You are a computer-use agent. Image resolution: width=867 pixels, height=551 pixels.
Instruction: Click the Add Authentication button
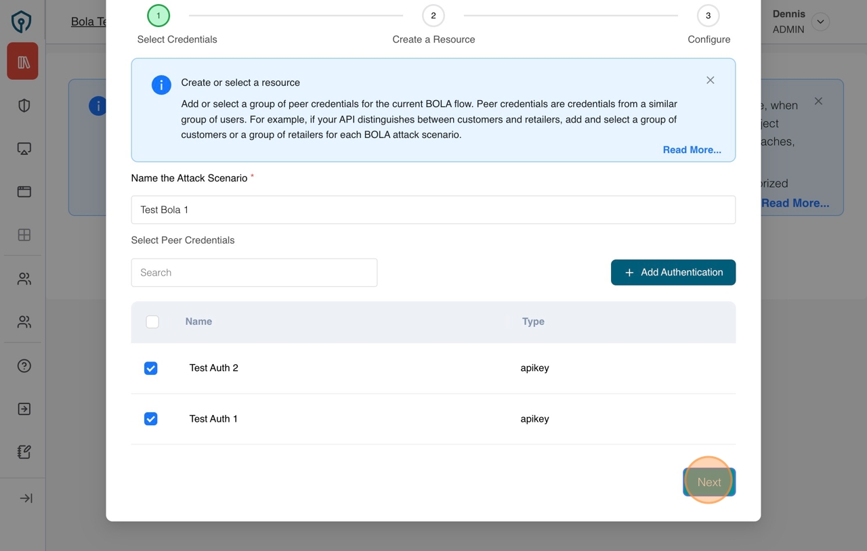coord(673,272)
